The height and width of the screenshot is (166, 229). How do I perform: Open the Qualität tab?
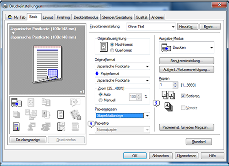(x=142, y=17)
